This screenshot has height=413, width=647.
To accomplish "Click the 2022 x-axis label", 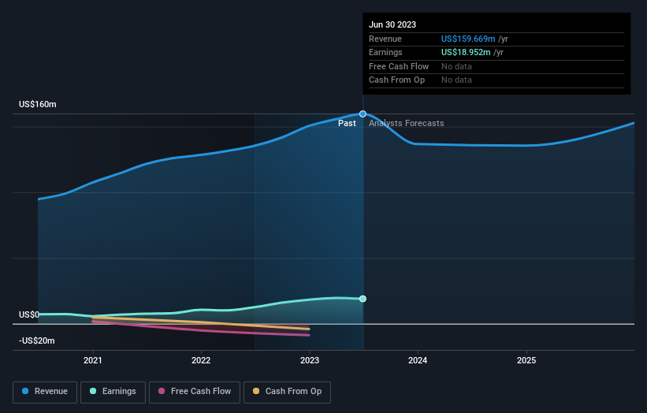I will coord(201,360).
